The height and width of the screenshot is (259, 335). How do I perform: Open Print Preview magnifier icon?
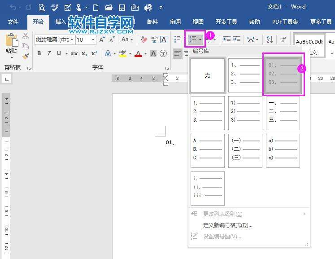click(x=42, y=8)
